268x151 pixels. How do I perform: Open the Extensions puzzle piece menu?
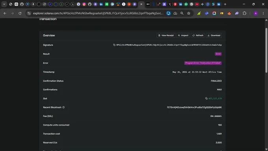tap(245, 13)
